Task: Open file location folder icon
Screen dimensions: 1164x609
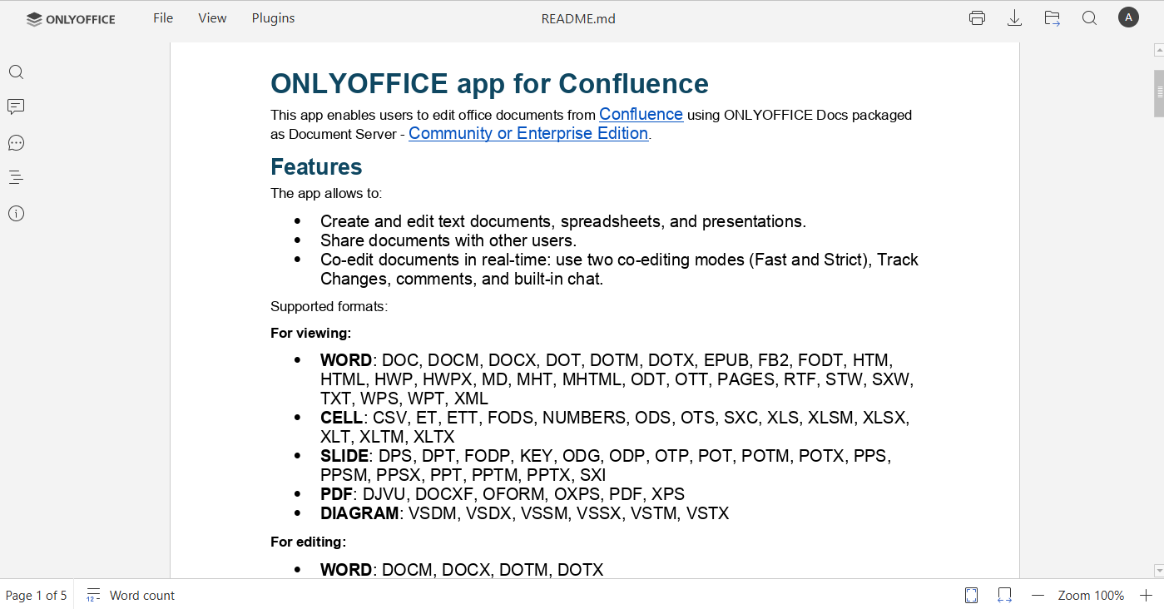Action: pyautogui.click(x=1052, y=18)
